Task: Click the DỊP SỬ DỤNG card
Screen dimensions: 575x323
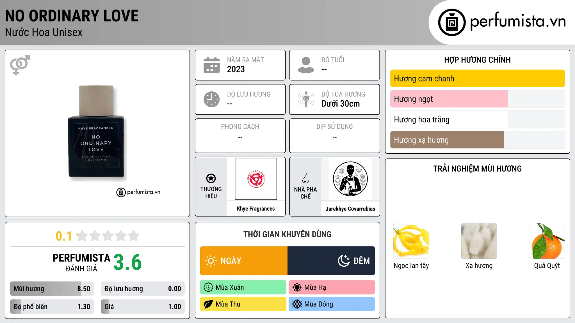Action: (334, 136)
